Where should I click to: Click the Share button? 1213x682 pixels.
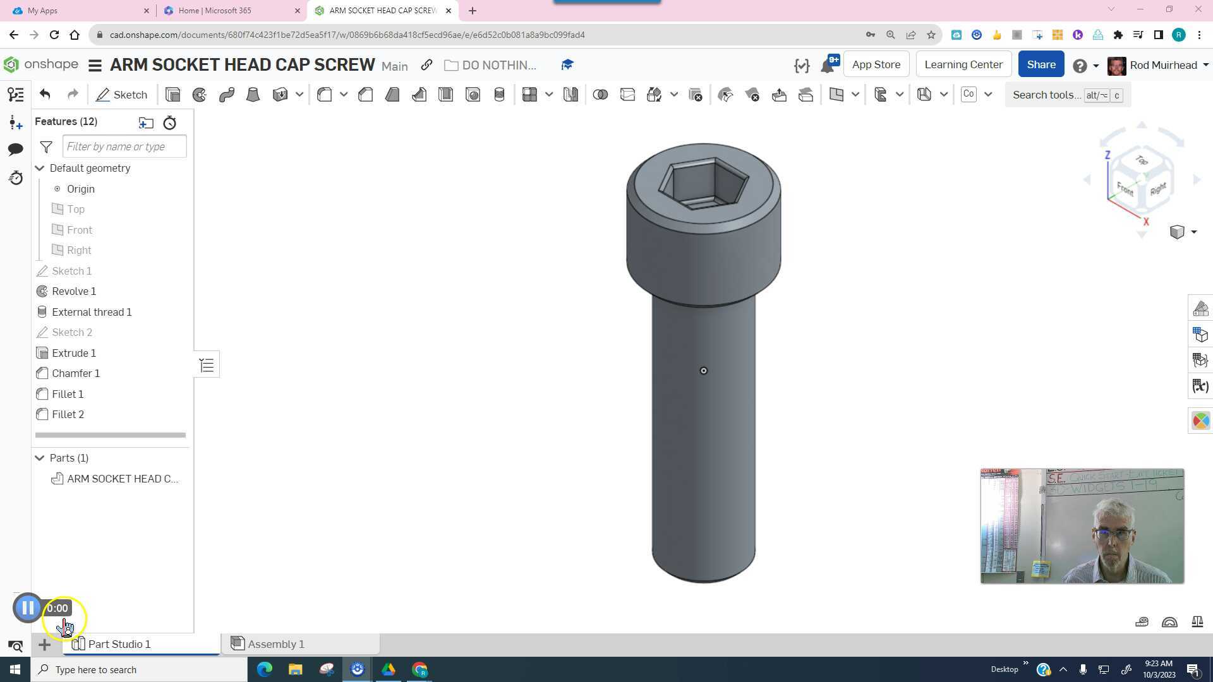click(1041, 64)
